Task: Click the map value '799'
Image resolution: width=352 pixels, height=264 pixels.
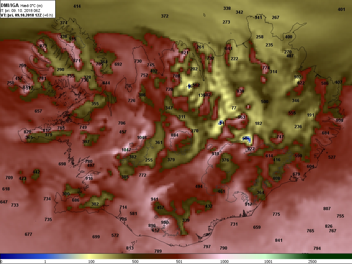Action: coord(23,66)
